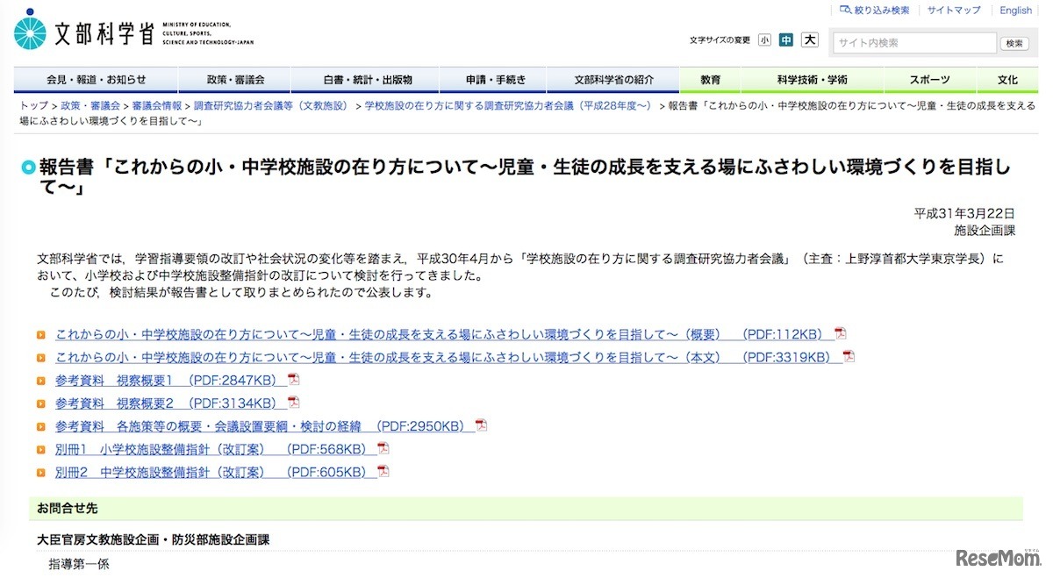The height and width of the screenshot is (578, 1053).
Task: Open the English version of the site
Action: tap(1014, 10)
